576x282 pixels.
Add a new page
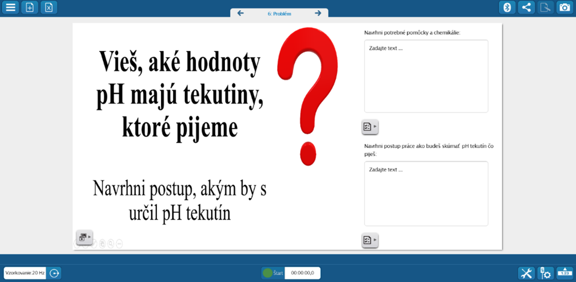click(30, 7)
